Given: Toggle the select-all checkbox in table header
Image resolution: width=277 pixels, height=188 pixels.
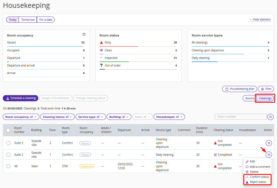Looking at the screenshot, I should (8, 130).
